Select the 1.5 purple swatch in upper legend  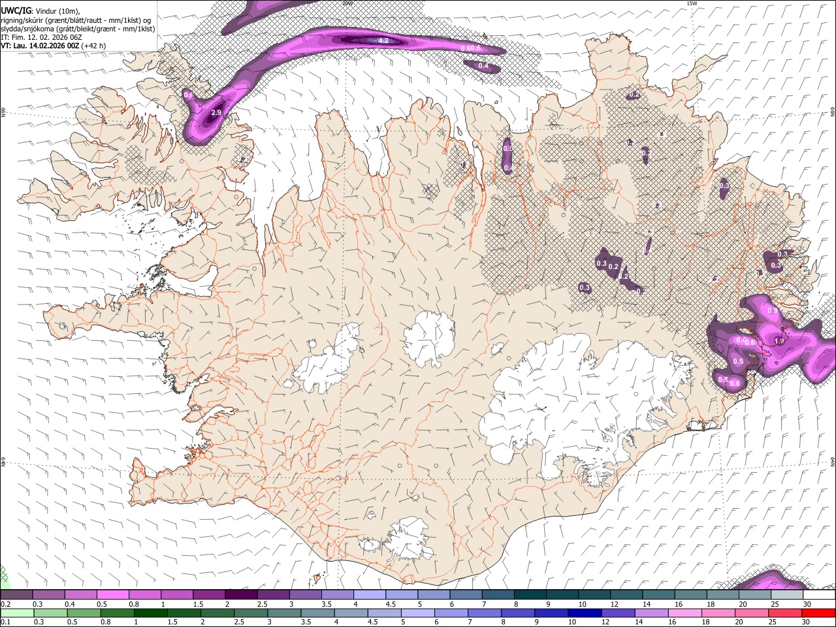(209, 594)
